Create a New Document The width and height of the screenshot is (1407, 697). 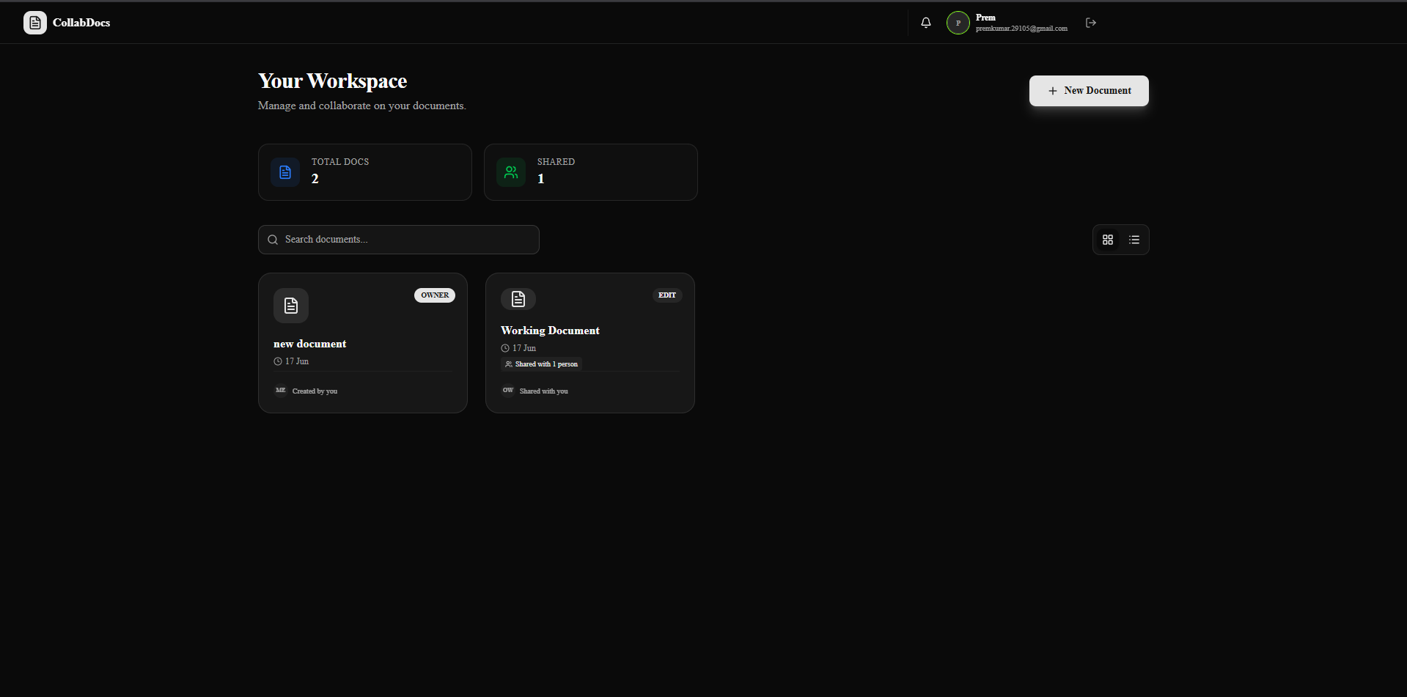(x=1089, y=91)
